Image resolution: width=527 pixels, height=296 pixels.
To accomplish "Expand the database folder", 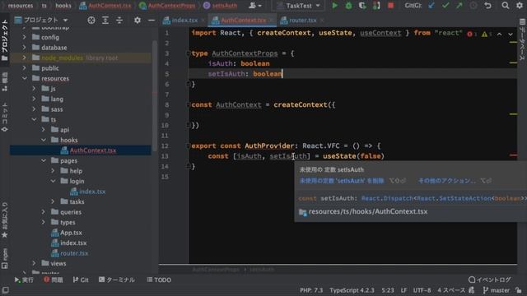I will [x=24, y=48].
